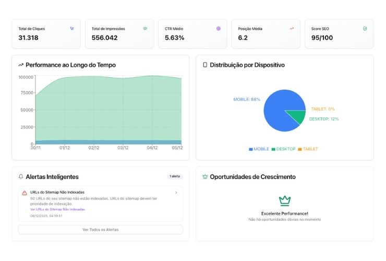Click the CTR Médio label
Image resolution: width=386 pixels, height=261 pixels.
(x=174, y=29)
